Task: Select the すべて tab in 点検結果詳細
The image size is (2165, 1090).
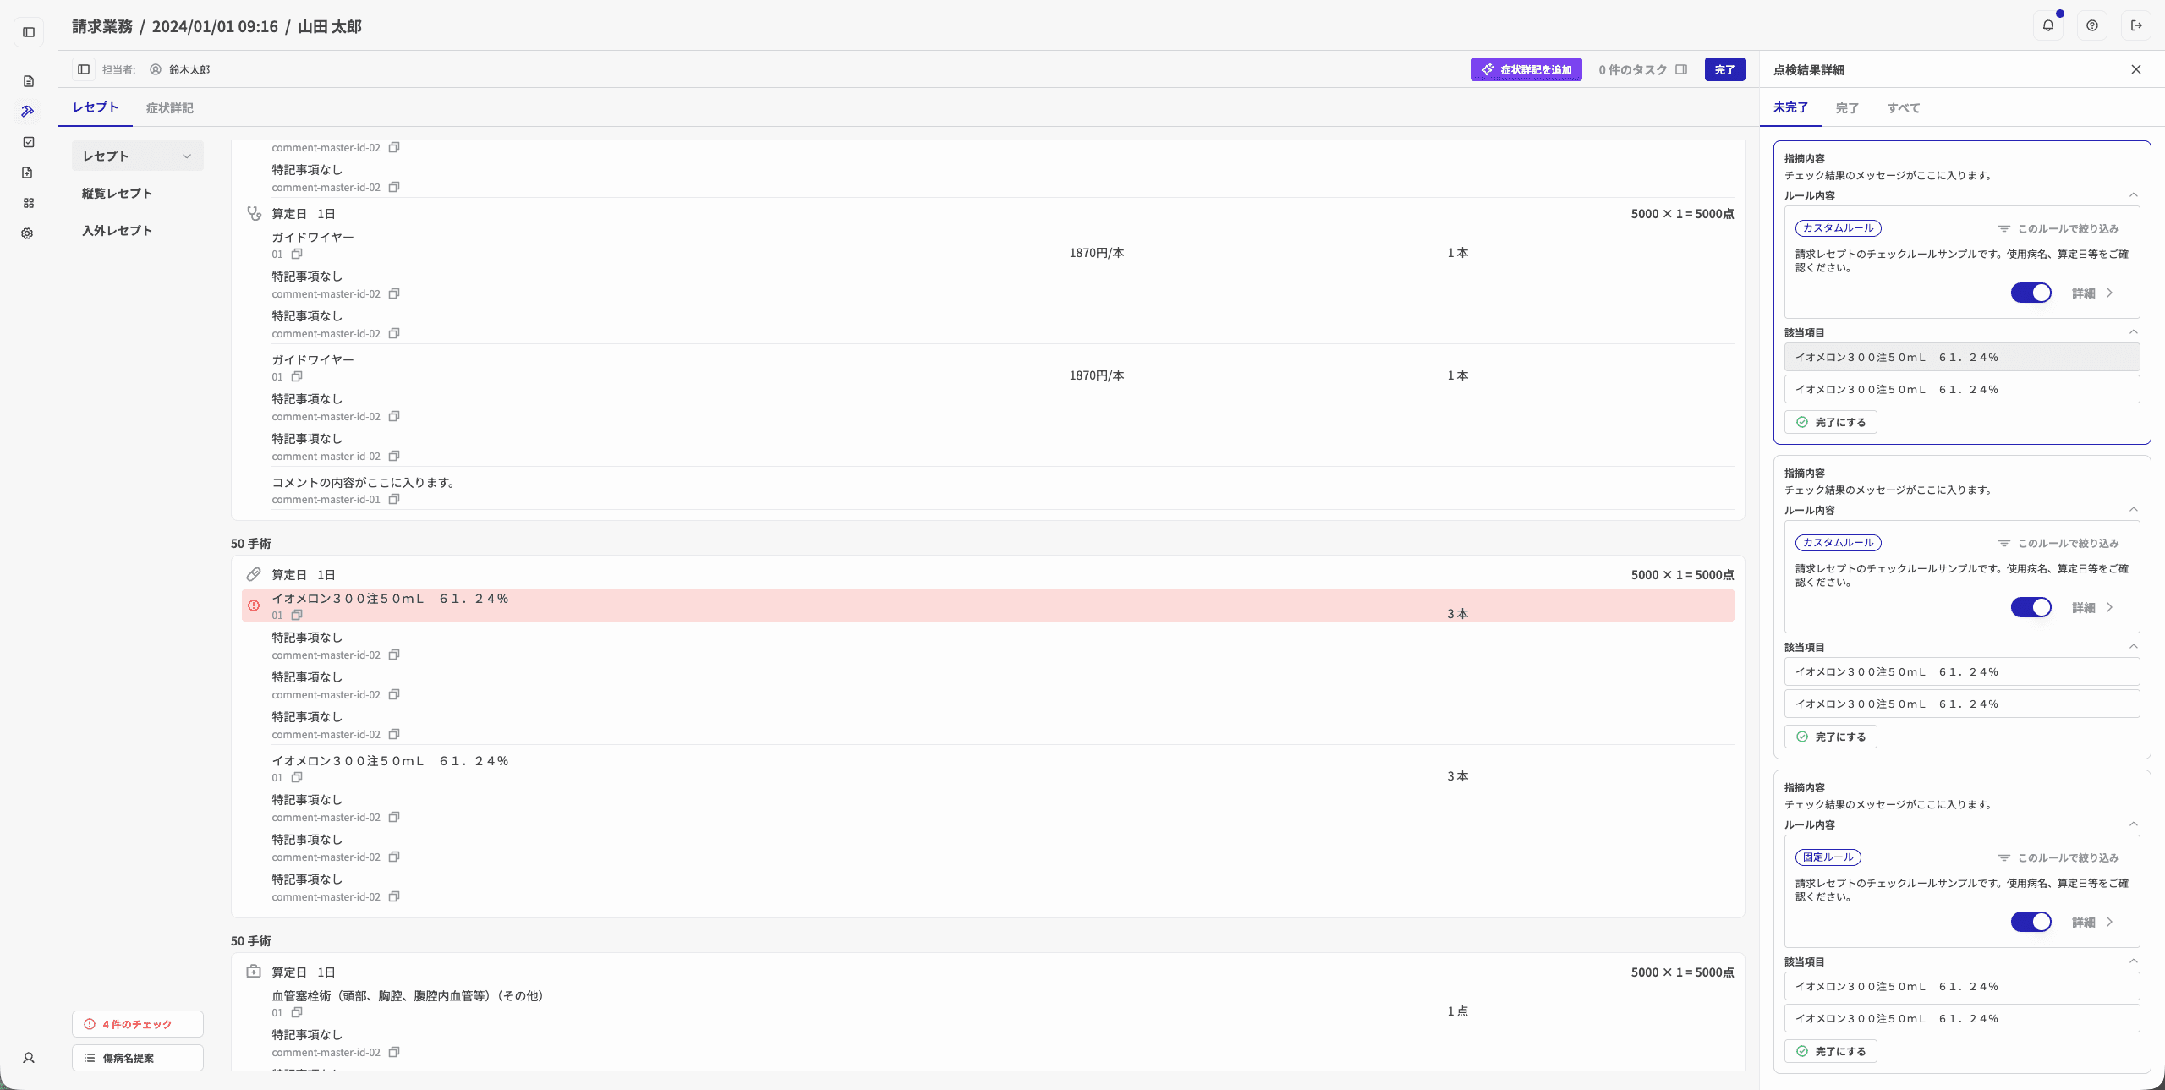Action: (x=1903, y=108)
